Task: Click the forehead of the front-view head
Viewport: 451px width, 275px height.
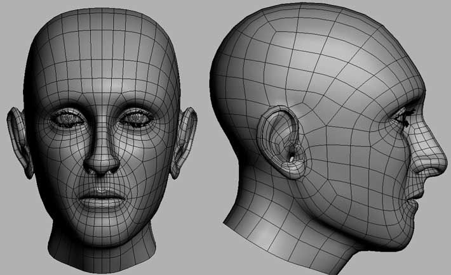Action: point(102,70)
